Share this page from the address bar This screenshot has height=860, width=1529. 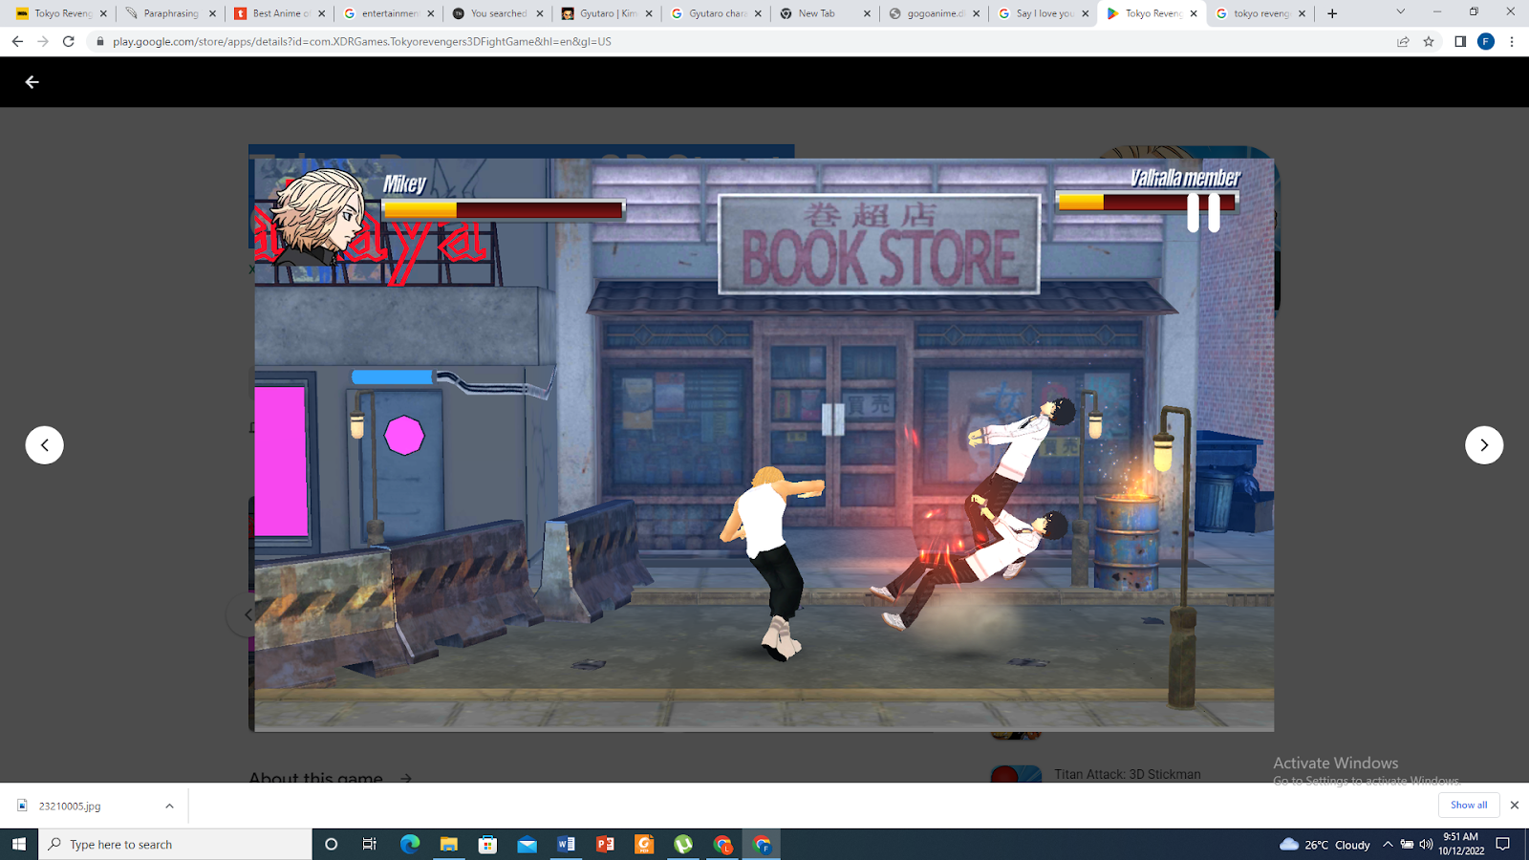(x=1403, y=41)
